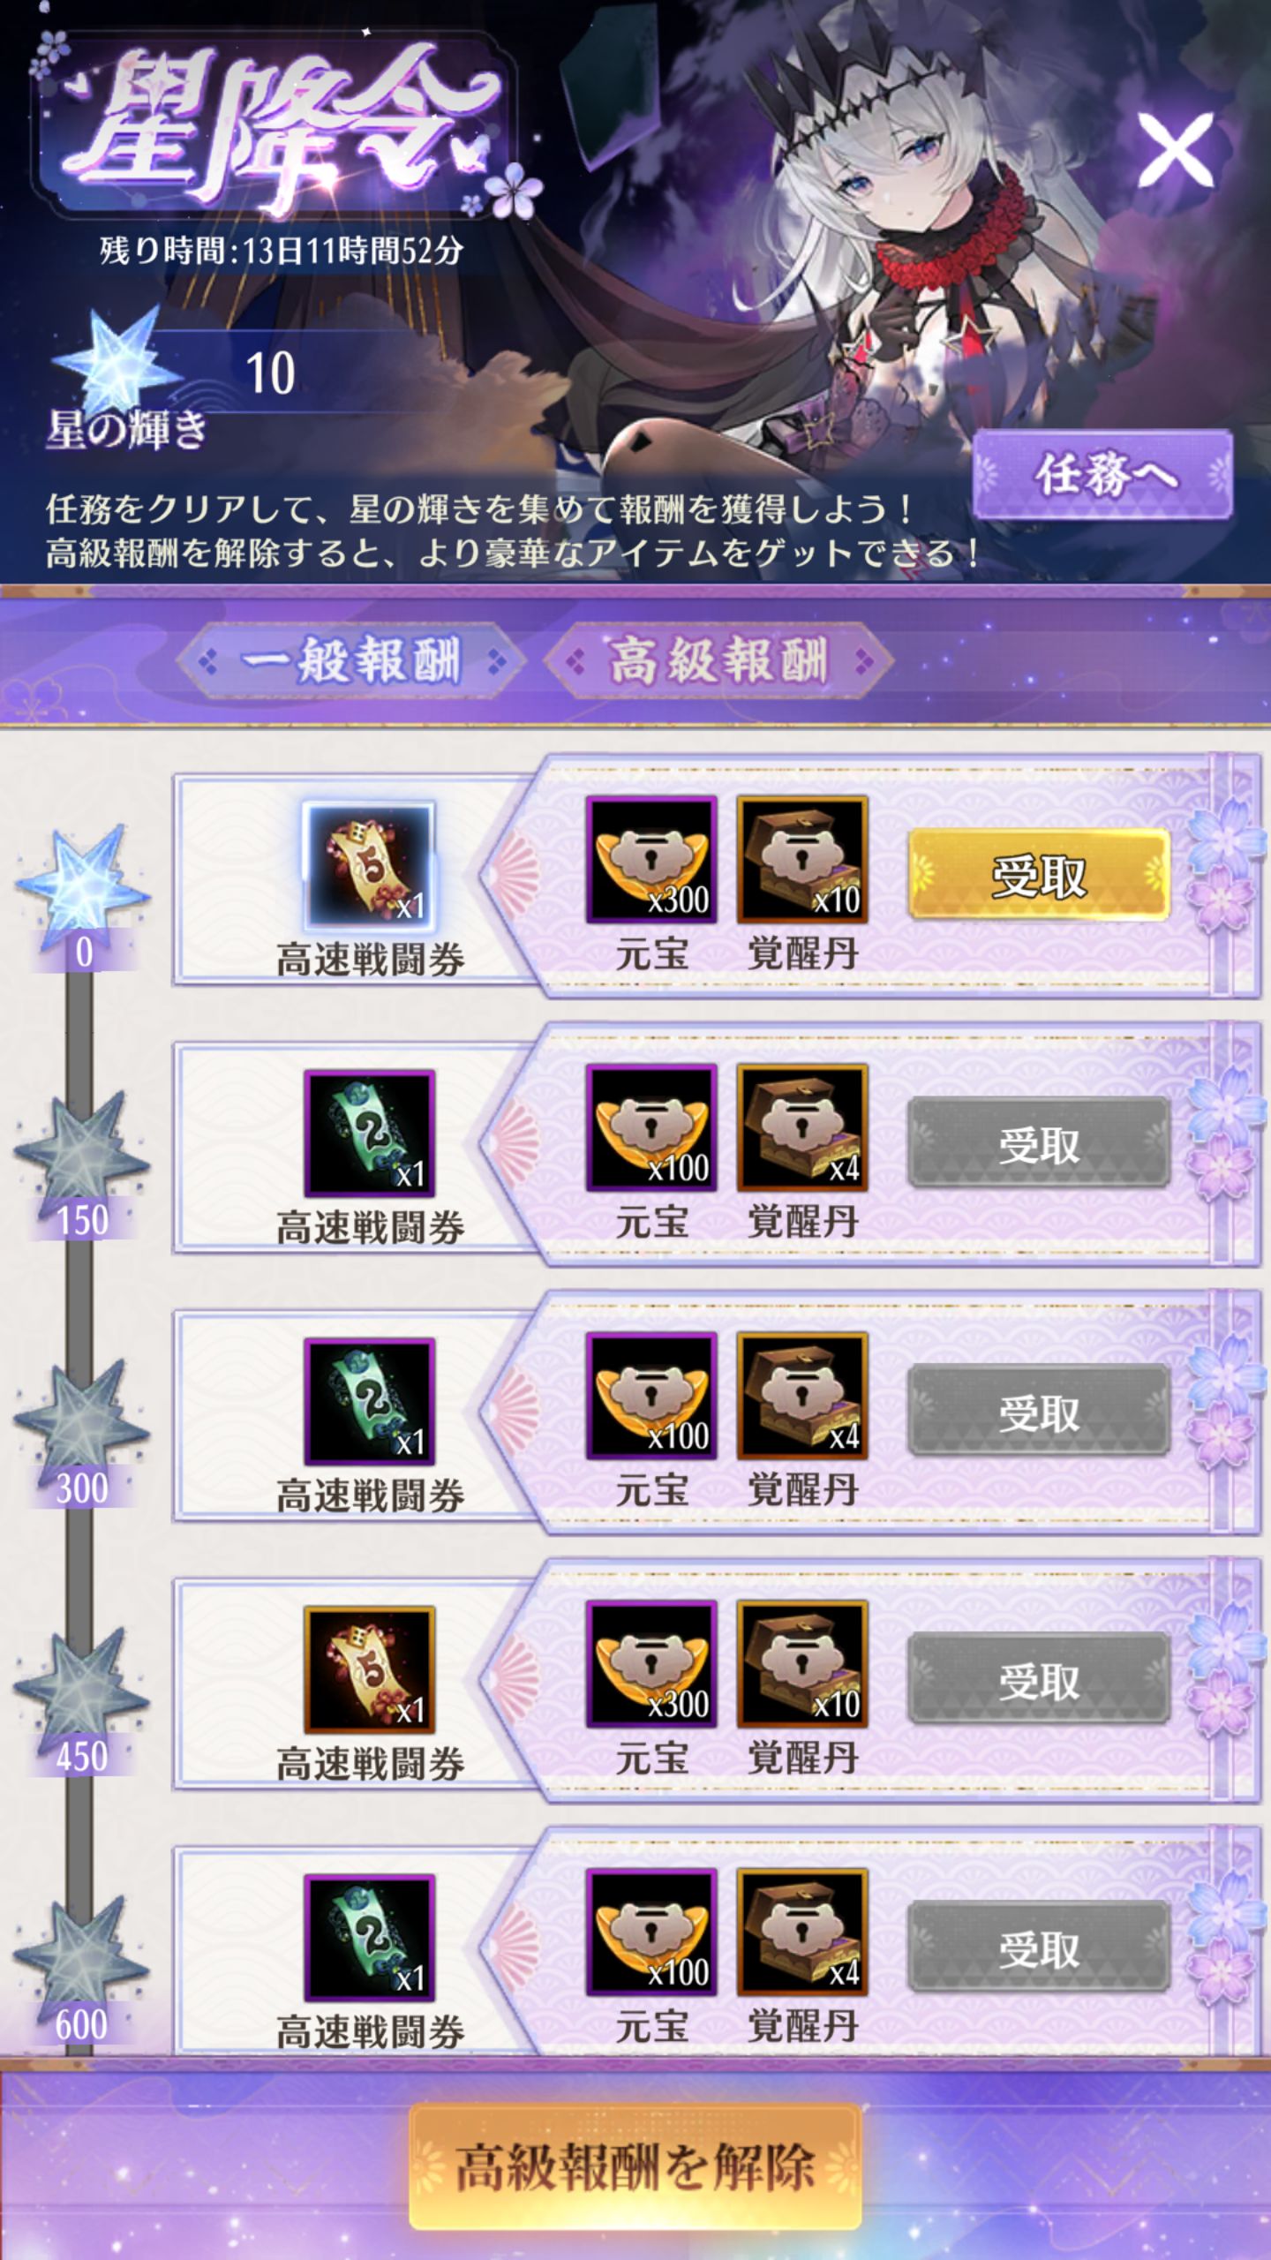Image resolution: width=1271 pixels, height=2260 pixels.
Task: Switch to the 一般報酬 tab
Action: [x=351, y=660]
